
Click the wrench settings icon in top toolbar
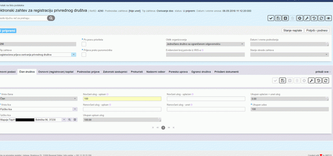pos(307,18)
